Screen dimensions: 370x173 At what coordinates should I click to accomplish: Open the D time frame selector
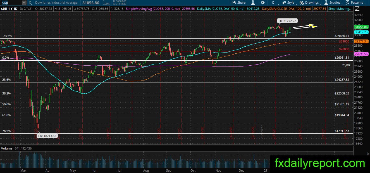pos(273,3)
